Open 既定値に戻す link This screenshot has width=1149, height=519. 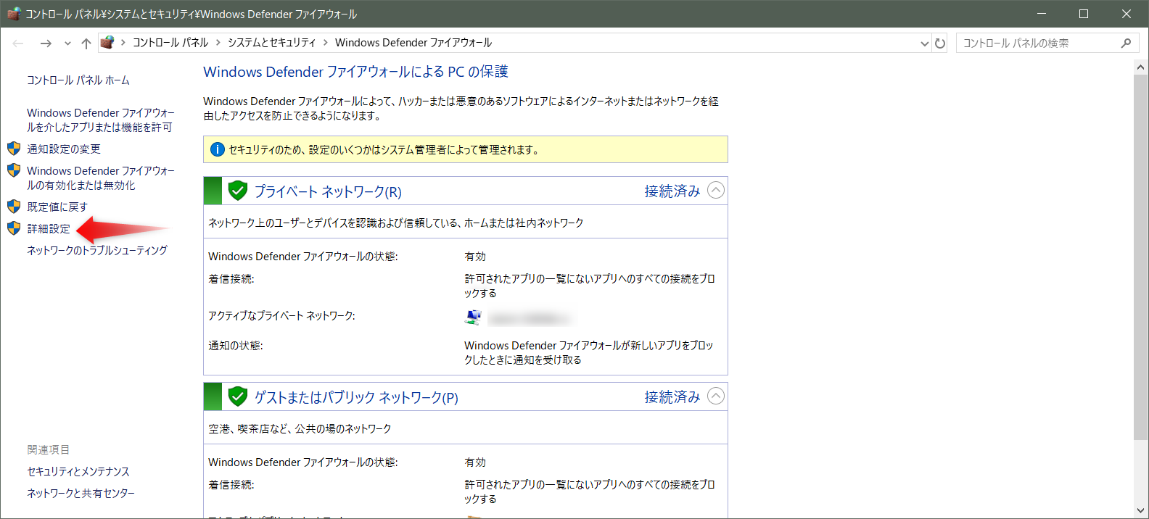click(x=57, y=207)
